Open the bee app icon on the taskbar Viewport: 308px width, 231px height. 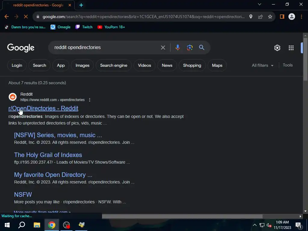(x=81, y=225)
